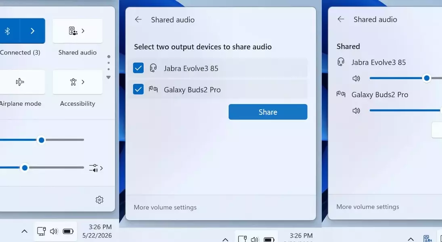442x242 pixels.
Task: Open settings gear in left quick panel
Action: point(99,200)
